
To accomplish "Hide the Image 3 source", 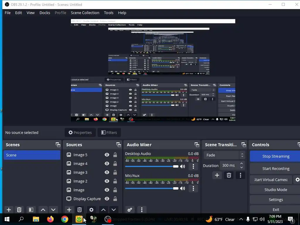I will pos(107,172).
